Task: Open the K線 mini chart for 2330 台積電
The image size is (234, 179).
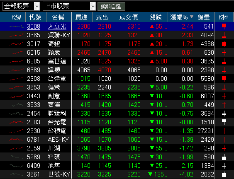Action: (17, 131)
